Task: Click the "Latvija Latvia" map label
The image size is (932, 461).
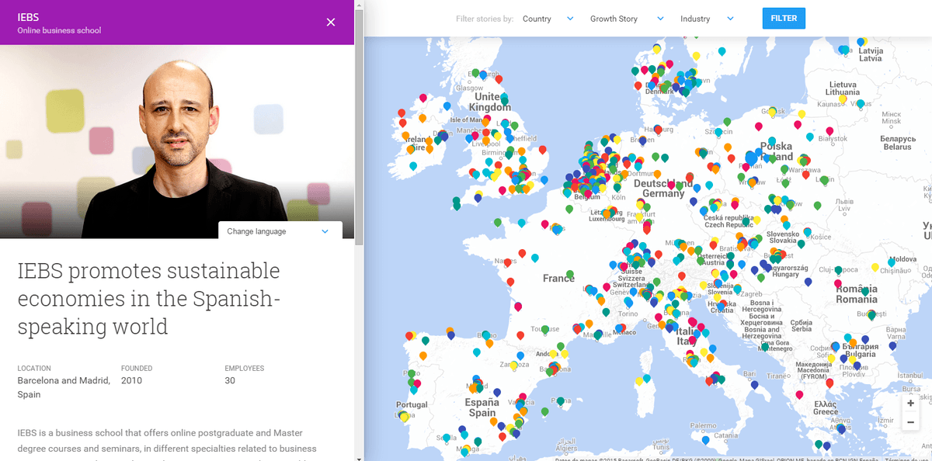Action: [871, 54]
